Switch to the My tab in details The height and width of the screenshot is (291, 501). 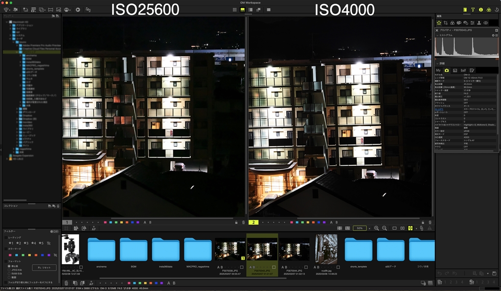438,70
